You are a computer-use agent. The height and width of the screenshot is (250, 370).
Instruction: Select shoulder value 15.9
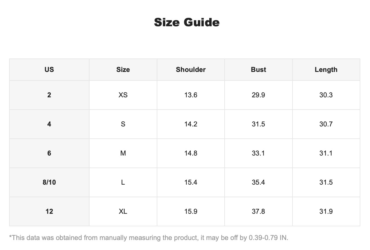191,211
